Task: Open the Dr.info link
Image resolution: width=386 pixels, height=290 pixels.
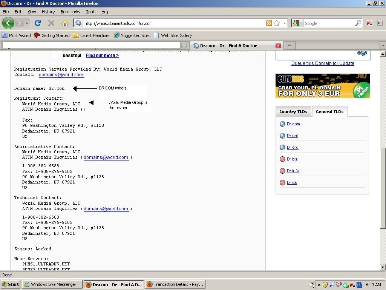Action: click(x=293, y=171)
